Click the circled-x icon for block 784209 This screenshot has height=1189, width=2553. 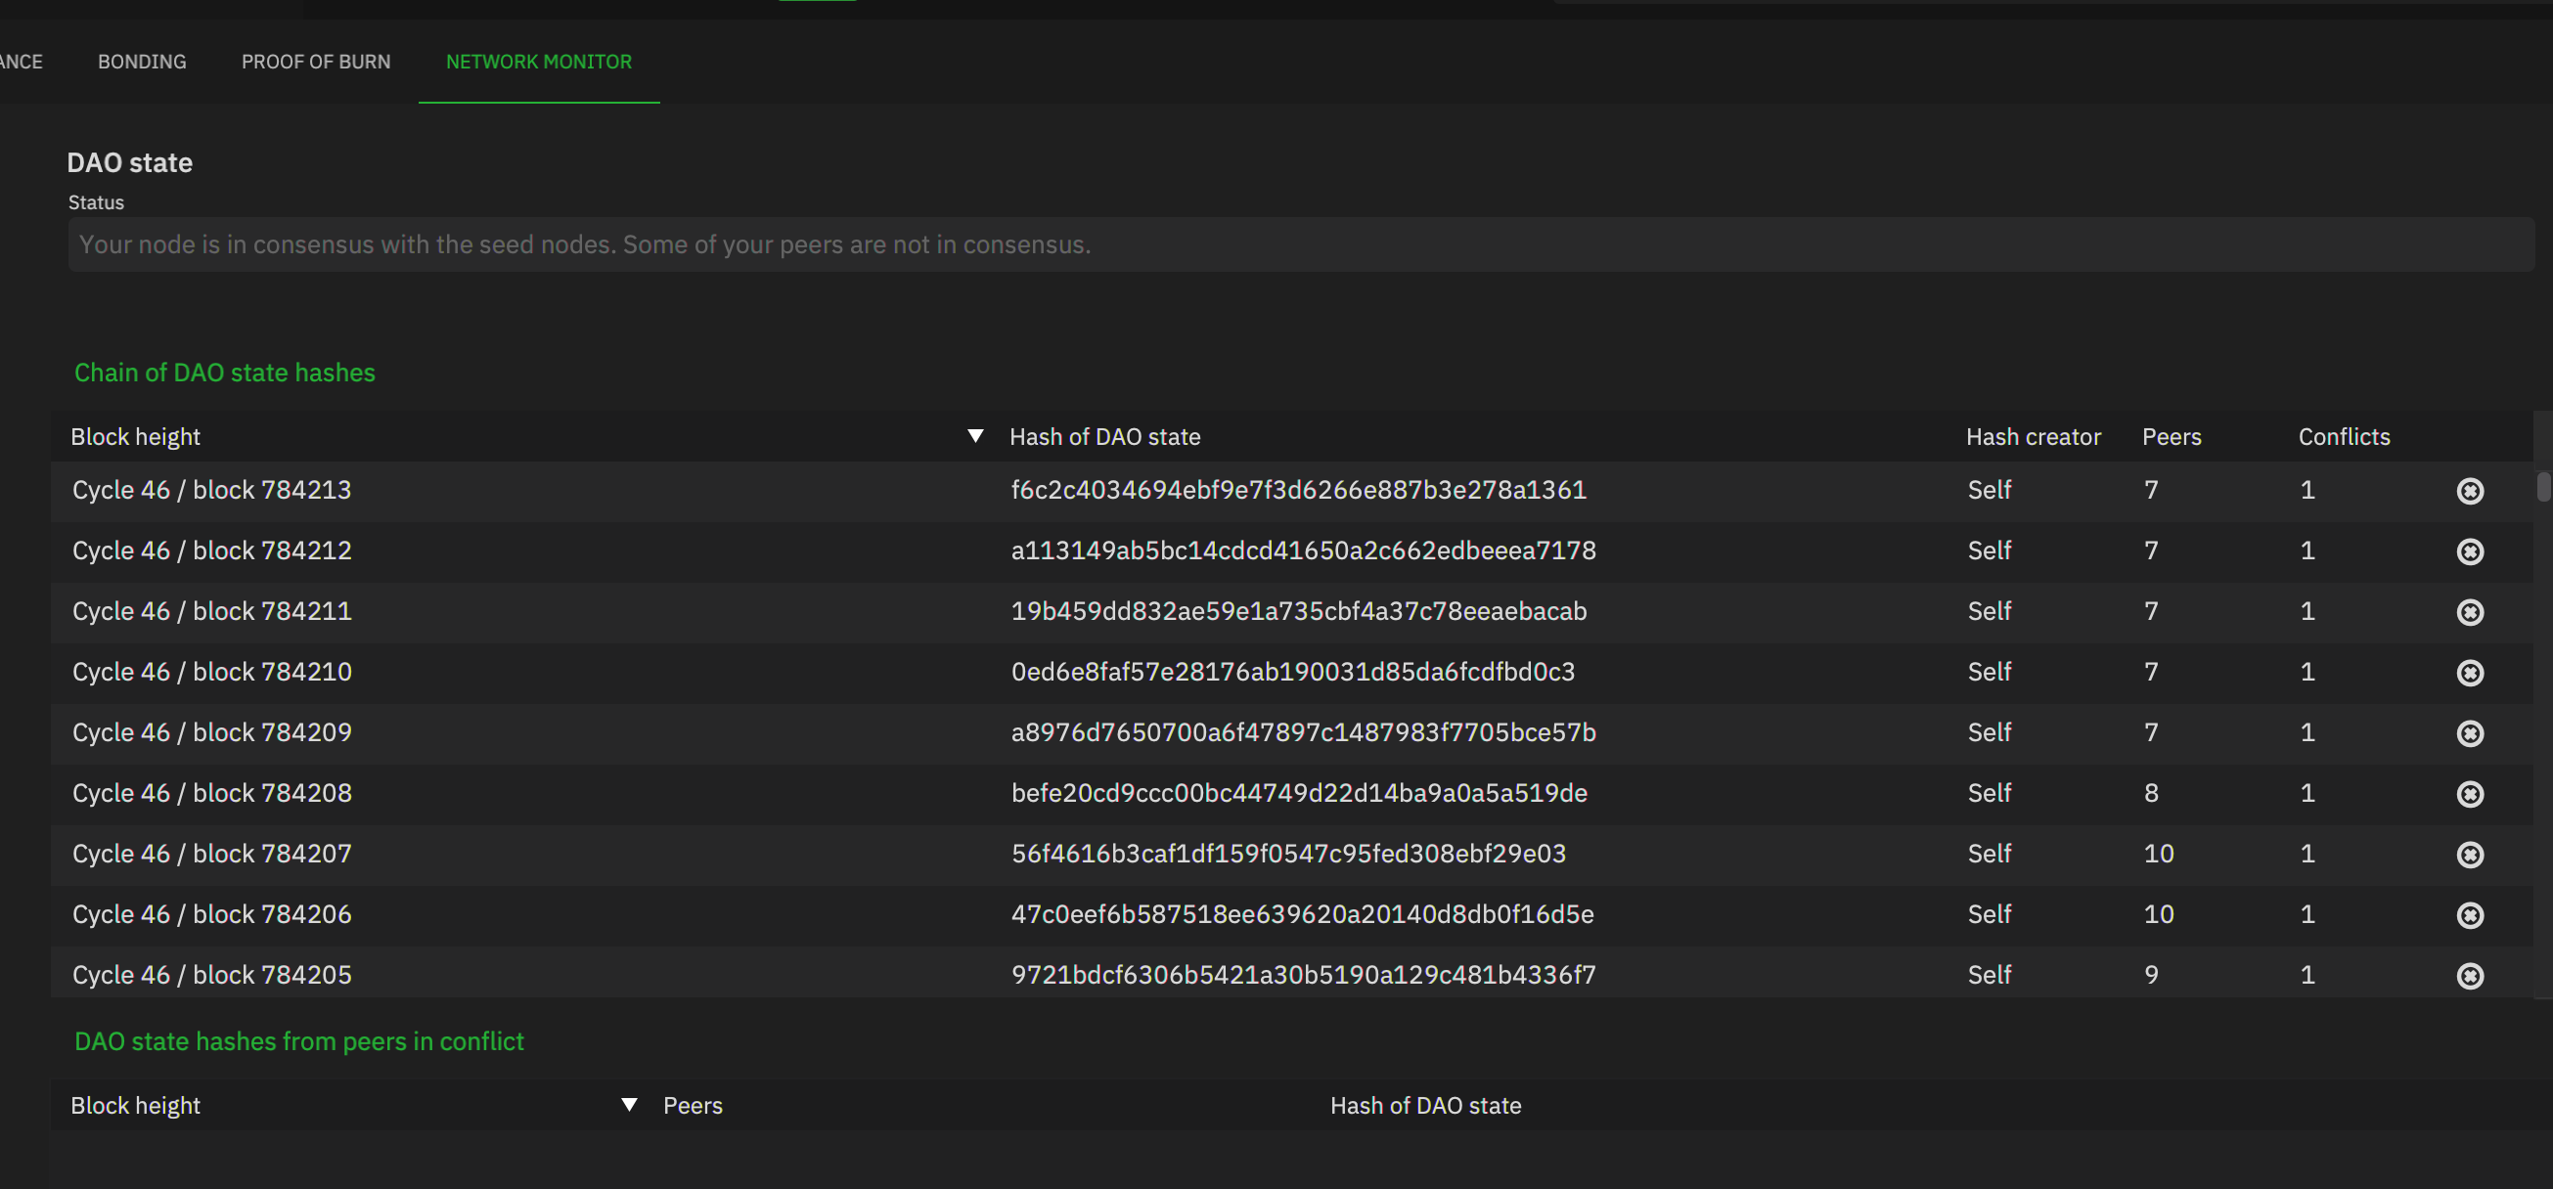[x=2470, y=733]
